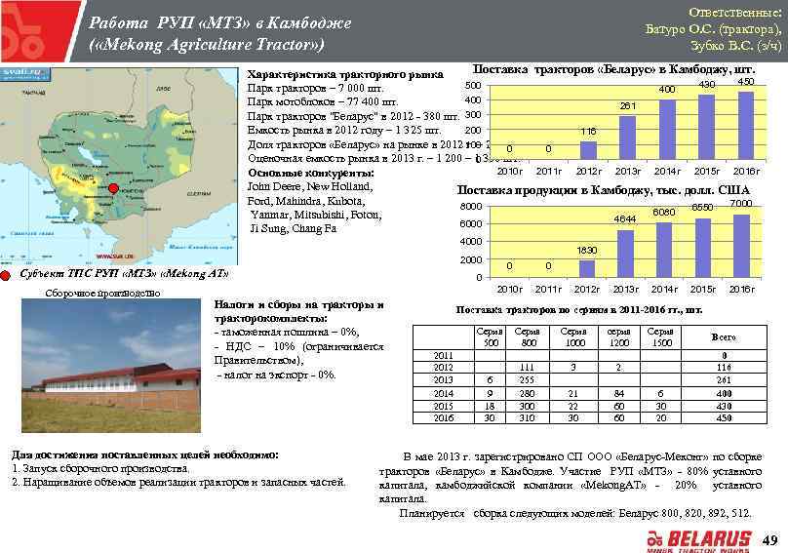Screen dimensions: 788x553
Task: Click the Cambodia map image
Action: coord(119,167)
